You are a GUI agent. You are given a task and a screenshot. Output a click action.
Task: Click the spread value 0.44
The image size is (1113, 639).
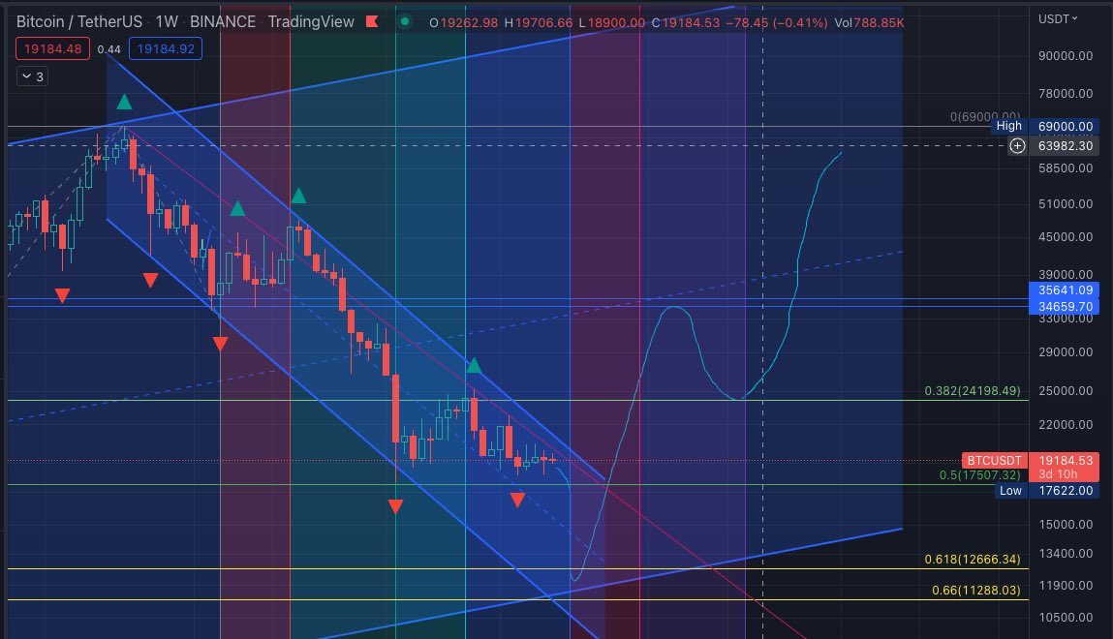[x=109, y=49]
